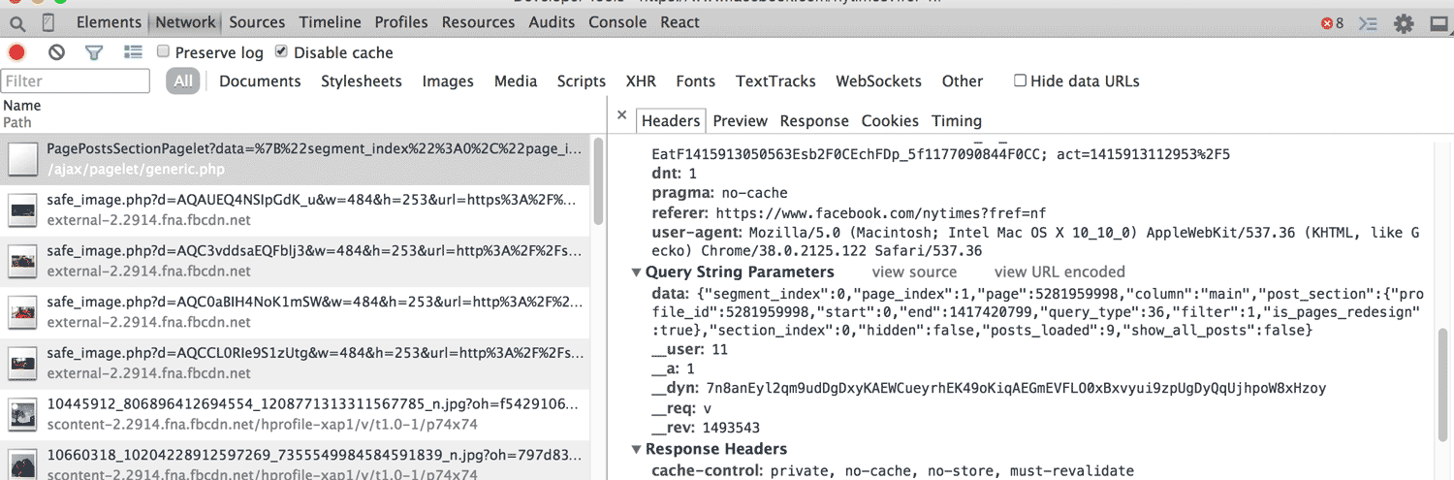Click the __rev value 1493543

(x=731, y=428)
